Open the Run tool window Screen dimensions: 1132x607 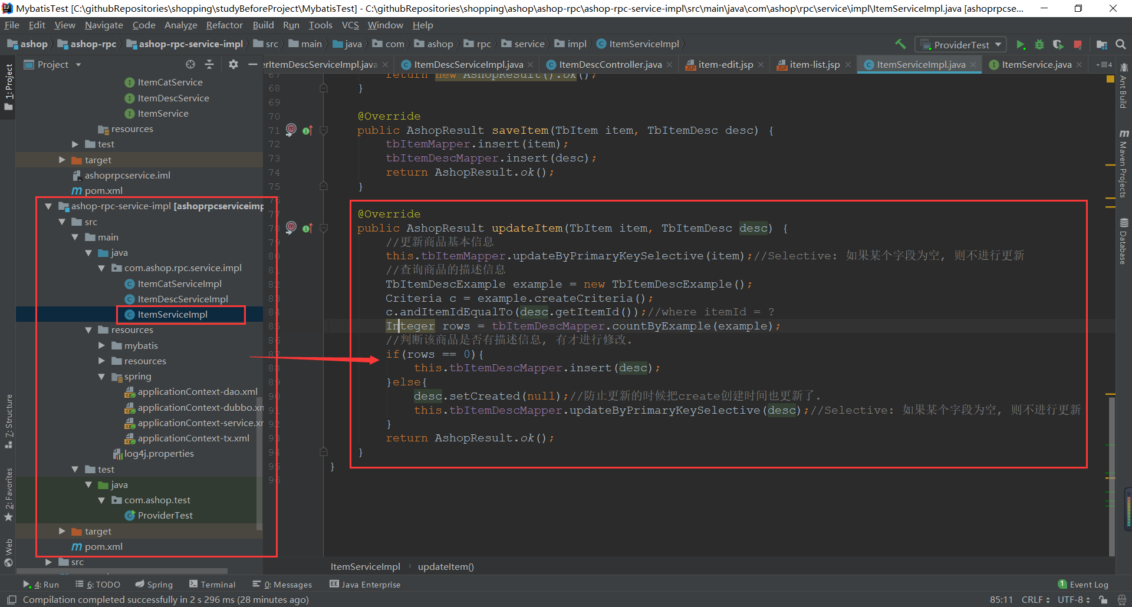(41, 585)
